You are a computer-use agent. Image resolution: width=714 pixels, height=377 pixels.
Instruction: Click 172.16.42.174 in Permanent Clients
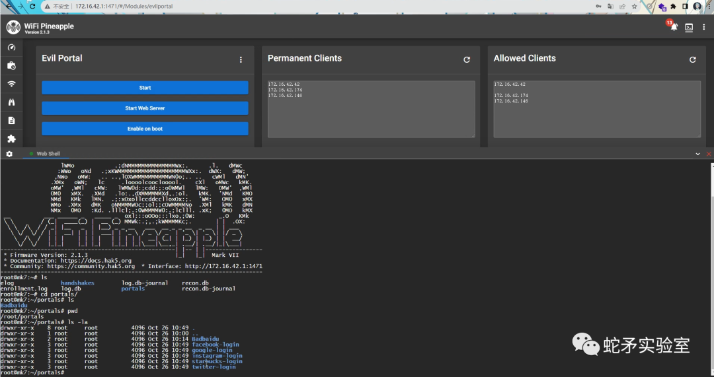click(x=285, y=90)
